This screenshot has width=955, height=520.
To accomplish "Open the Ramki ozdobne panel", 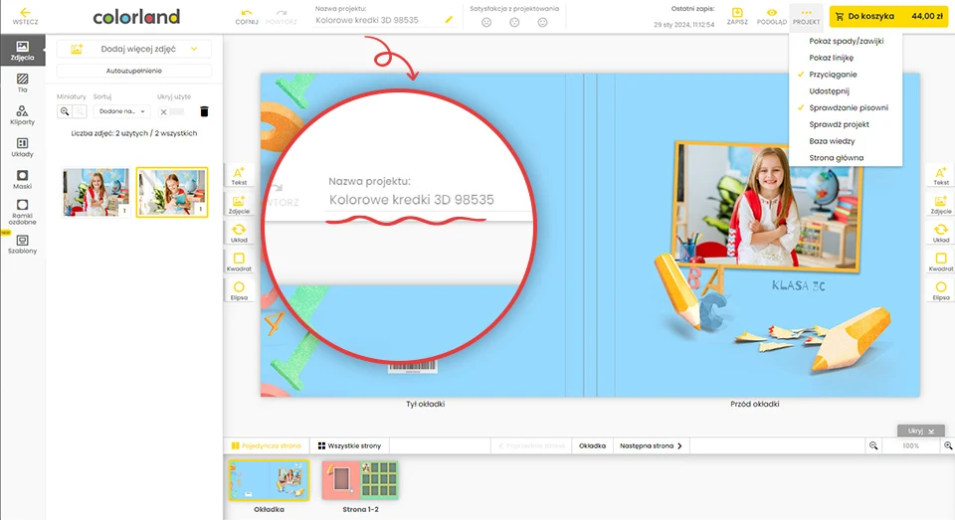I will point(23,212).
